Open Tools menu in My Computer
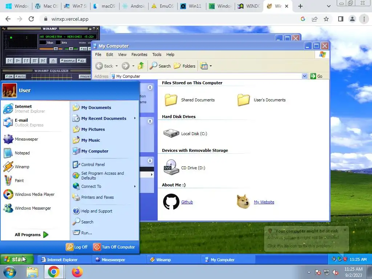Screen dimensions: 372x279 (x=157, y=54)
